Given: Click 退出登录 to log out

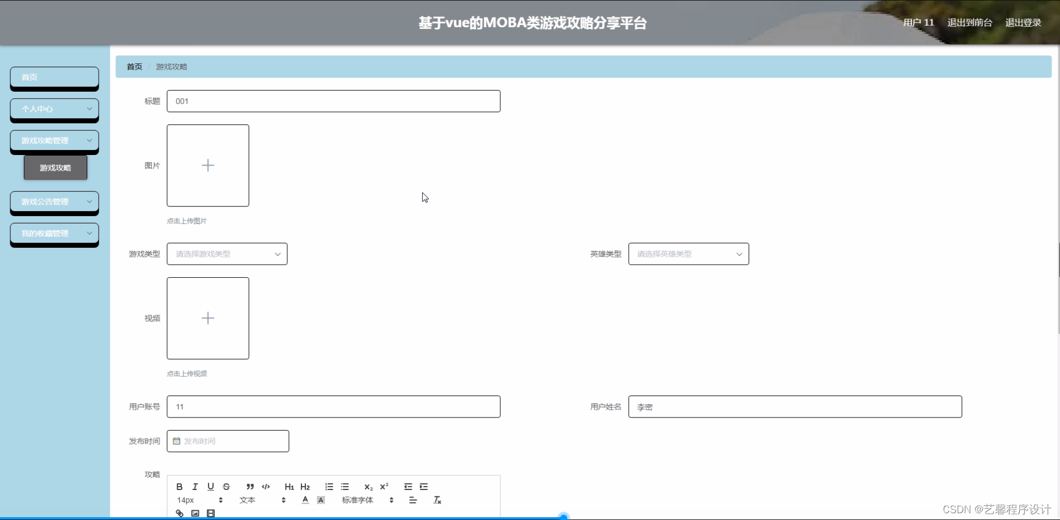Looking at the screenshot, I should pos(1023,23).
